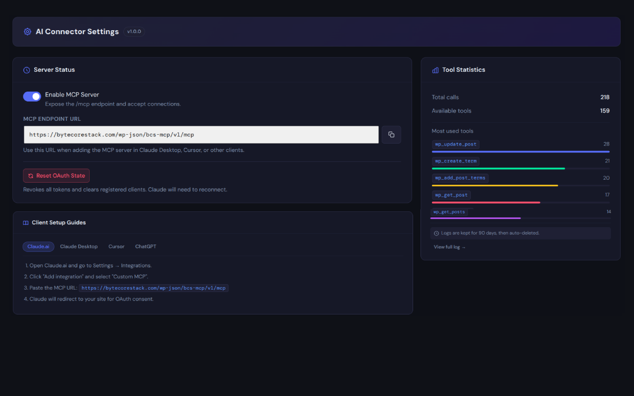Click the v1.0.0 version badge
Image resolution: width=634 pixels, height=396 pixels.
134,32
